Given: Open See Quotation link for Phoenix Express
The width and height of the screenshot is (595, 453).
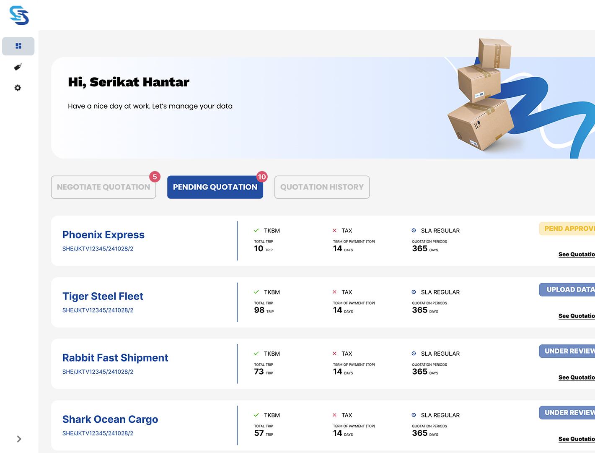Looking at the screenshot, I should coord(577,254).
